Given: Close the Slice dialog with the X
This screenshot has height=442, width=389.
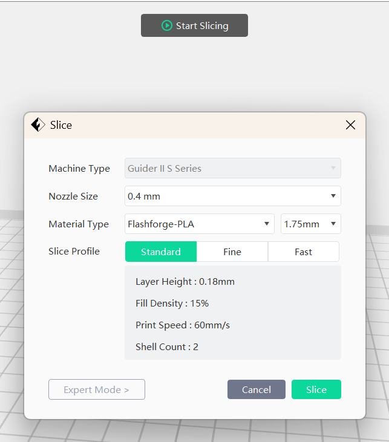Looking at the screenshot, I should point(350,125).
